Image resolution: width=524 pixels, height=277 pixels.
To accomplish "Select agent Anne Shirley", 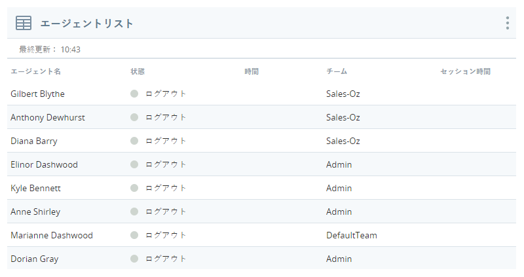I will [x=35, y=212].
